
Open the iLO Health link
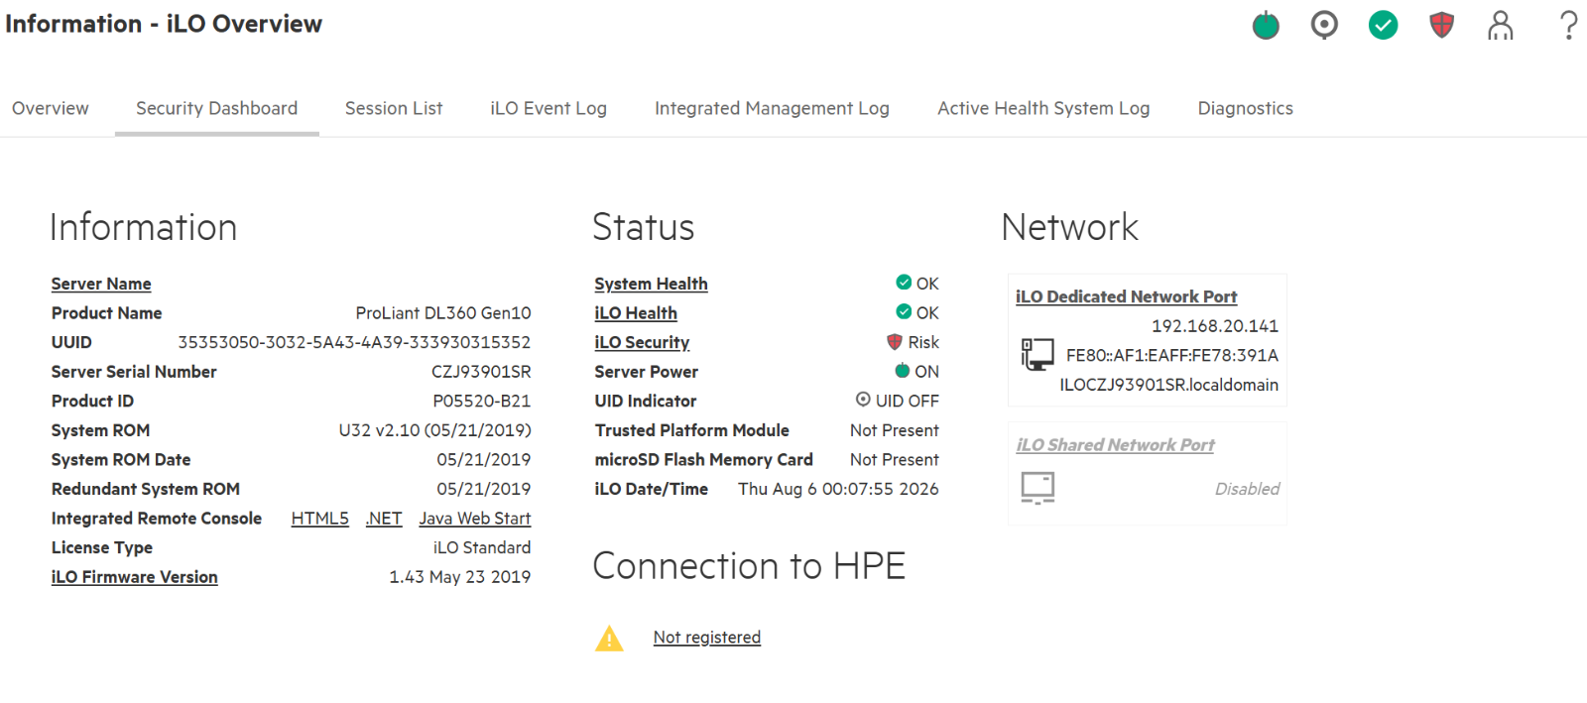coord(636,313)
